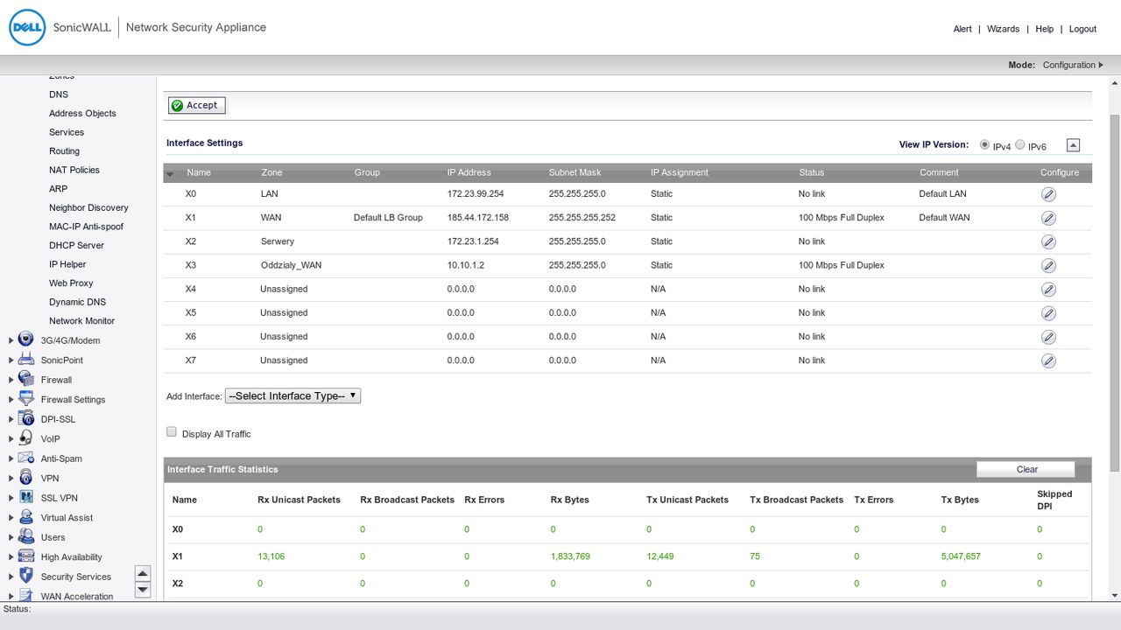This screenshot has height=630, width=1121.
Task: Click the main page vertical scrollbar
Action: (x=1115, y=293)
